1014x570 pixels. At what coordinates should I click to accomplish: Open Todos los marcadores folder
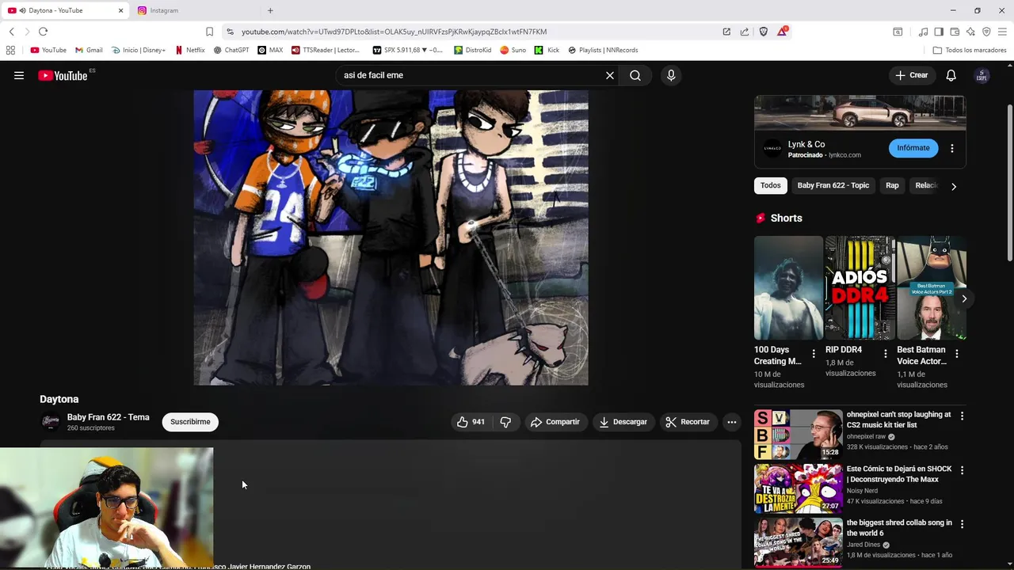[x=970, y=50]
